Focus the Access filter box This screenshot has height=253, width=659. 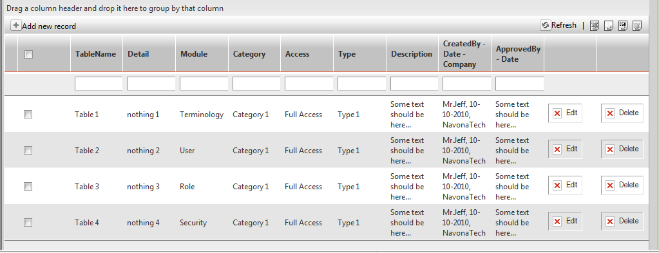click(x=309, y=84)
